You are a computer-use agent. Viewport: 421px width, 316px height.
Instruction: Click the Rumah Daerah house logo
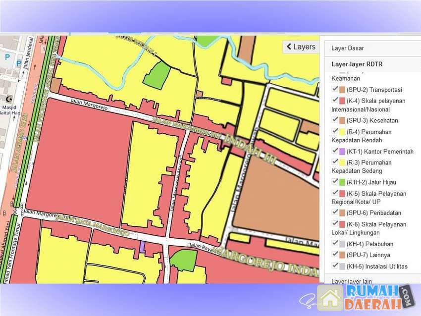pyautogui.click(x=330, y=297)
